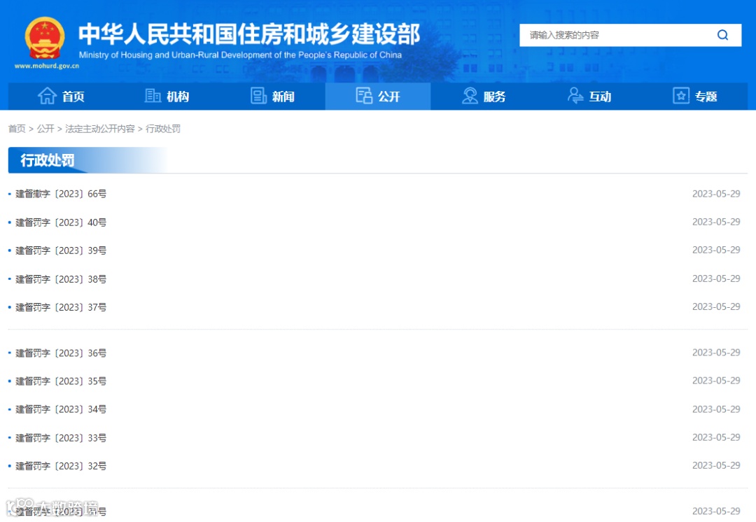Image resolution: width=756 pixels, height=522 pixels.
Task: Open the 服务 navigation tab
Action: (484, 97)
